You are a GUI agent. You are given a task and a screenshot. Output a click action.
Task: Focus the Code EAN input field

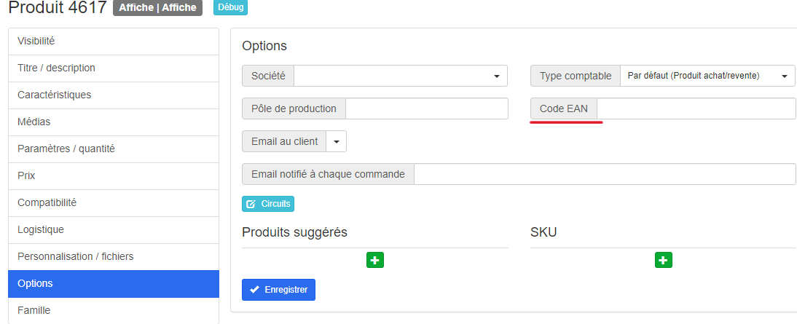point(696,108)
